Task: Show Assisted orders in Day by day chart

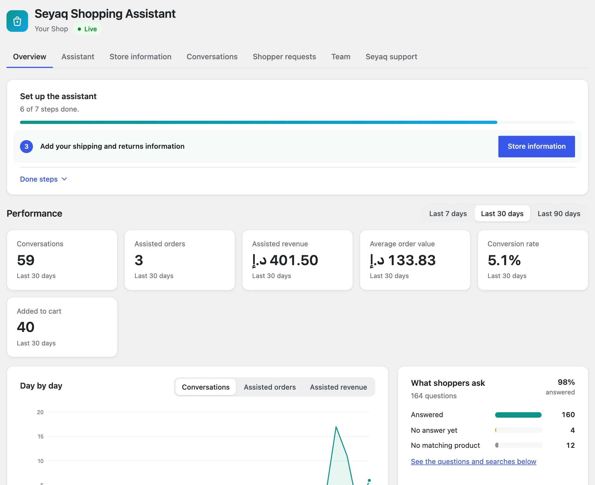Action: (x=270, y=387)
